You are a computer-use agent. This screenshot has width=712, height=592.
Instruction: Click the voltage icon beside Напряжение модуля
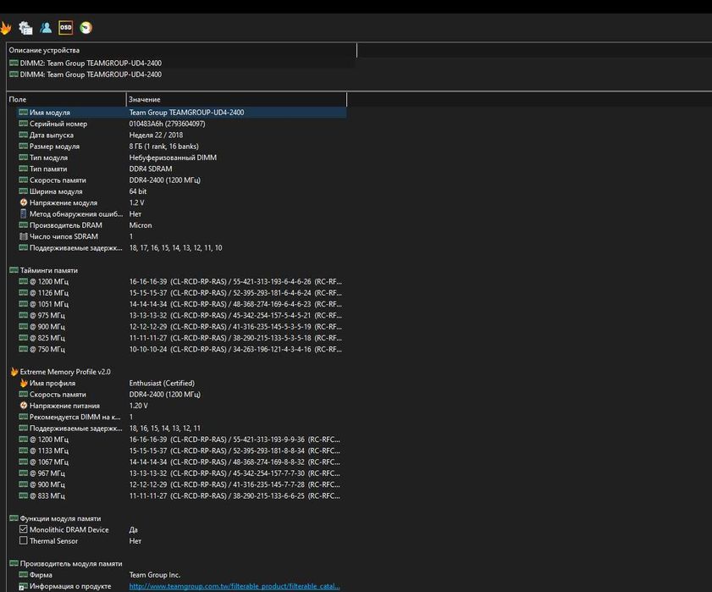[23, 202]
